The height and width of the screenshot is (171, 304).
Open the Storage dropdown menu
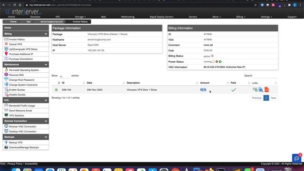point(80,17)
